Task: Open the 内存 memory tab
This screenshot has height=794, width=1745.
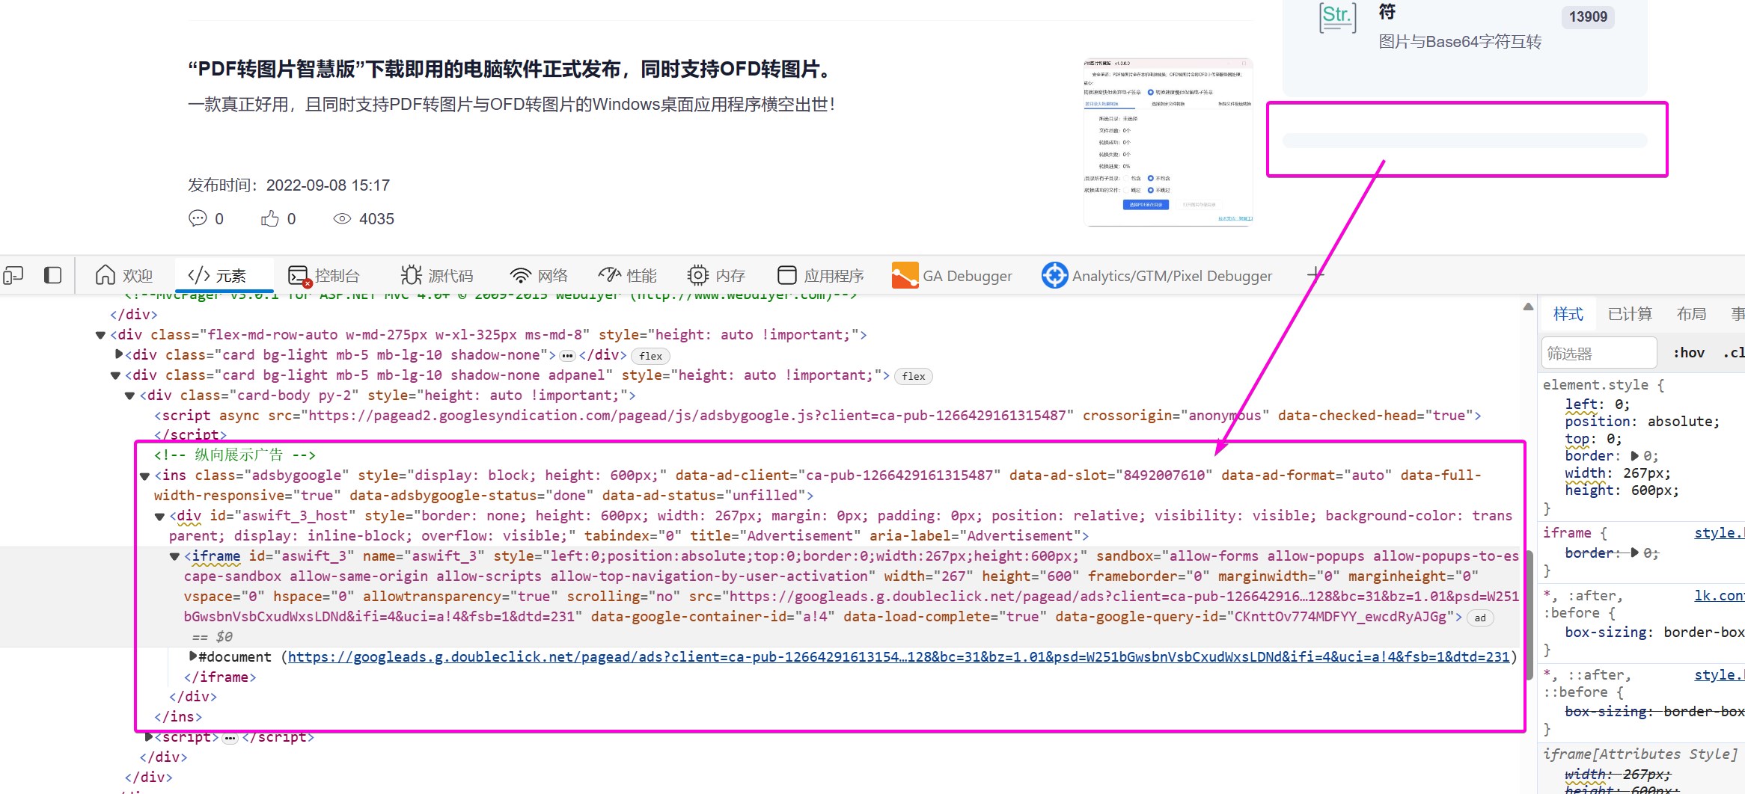Action: (717, 276)
